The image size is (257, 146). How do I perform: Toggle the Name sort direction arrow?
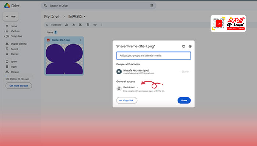tap(55, 32)
